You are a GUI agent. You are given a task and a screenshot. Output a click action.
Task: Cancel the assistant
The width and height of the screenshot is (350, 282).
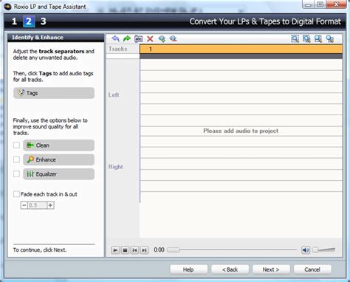point(312,269)
